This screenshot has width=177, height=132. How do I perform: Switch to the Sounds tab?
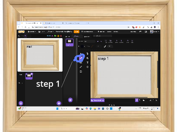click(x=87, y=36)
